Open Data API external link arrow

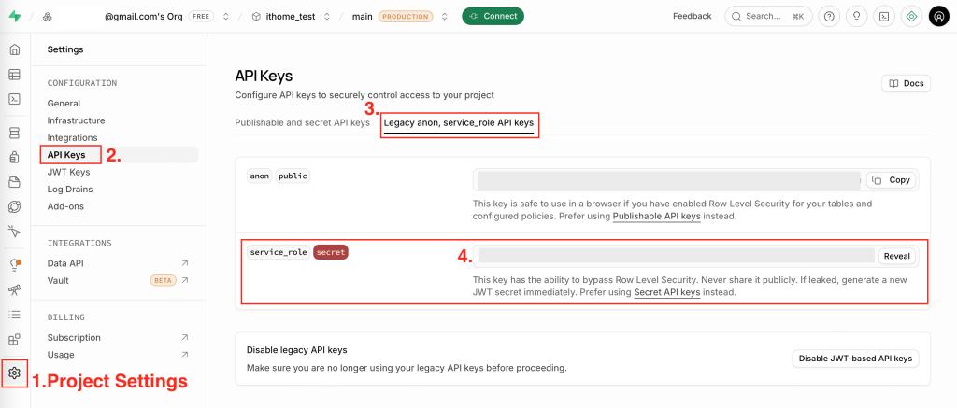[185, 263]
